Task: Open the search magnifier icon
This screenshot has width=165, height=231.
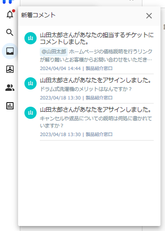Action: pos(10,33)
